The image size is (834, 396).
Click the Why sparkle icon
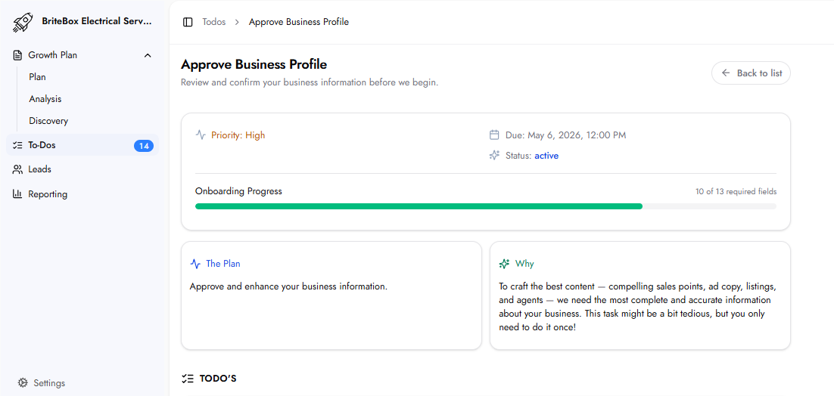click(504, 264)
